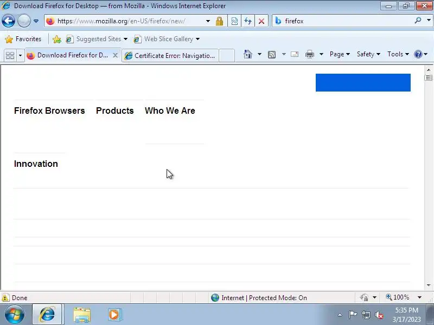434x325 pixels.
Task: Expand the address bar autocomplete dropdown
Action: pos(208,21)
